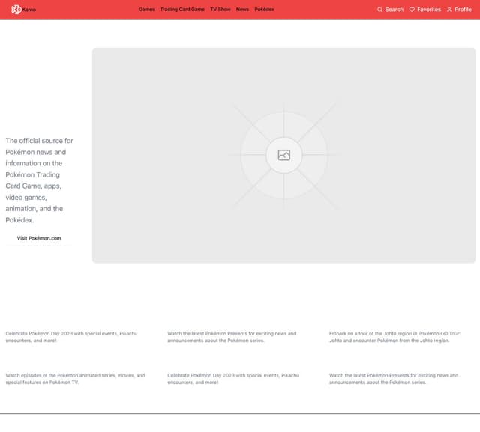Click first 'Celebrate Pokémon Day 2023' card text
480x432 pixels.
click(71, 337)
